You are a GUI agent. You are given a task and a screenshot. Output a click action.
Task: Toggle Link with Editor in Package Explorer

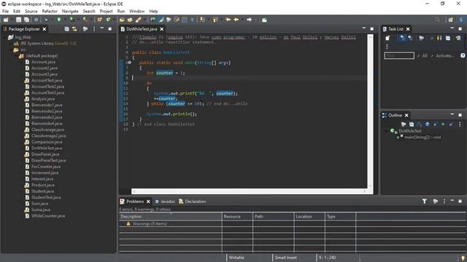[x=74, y=29]
